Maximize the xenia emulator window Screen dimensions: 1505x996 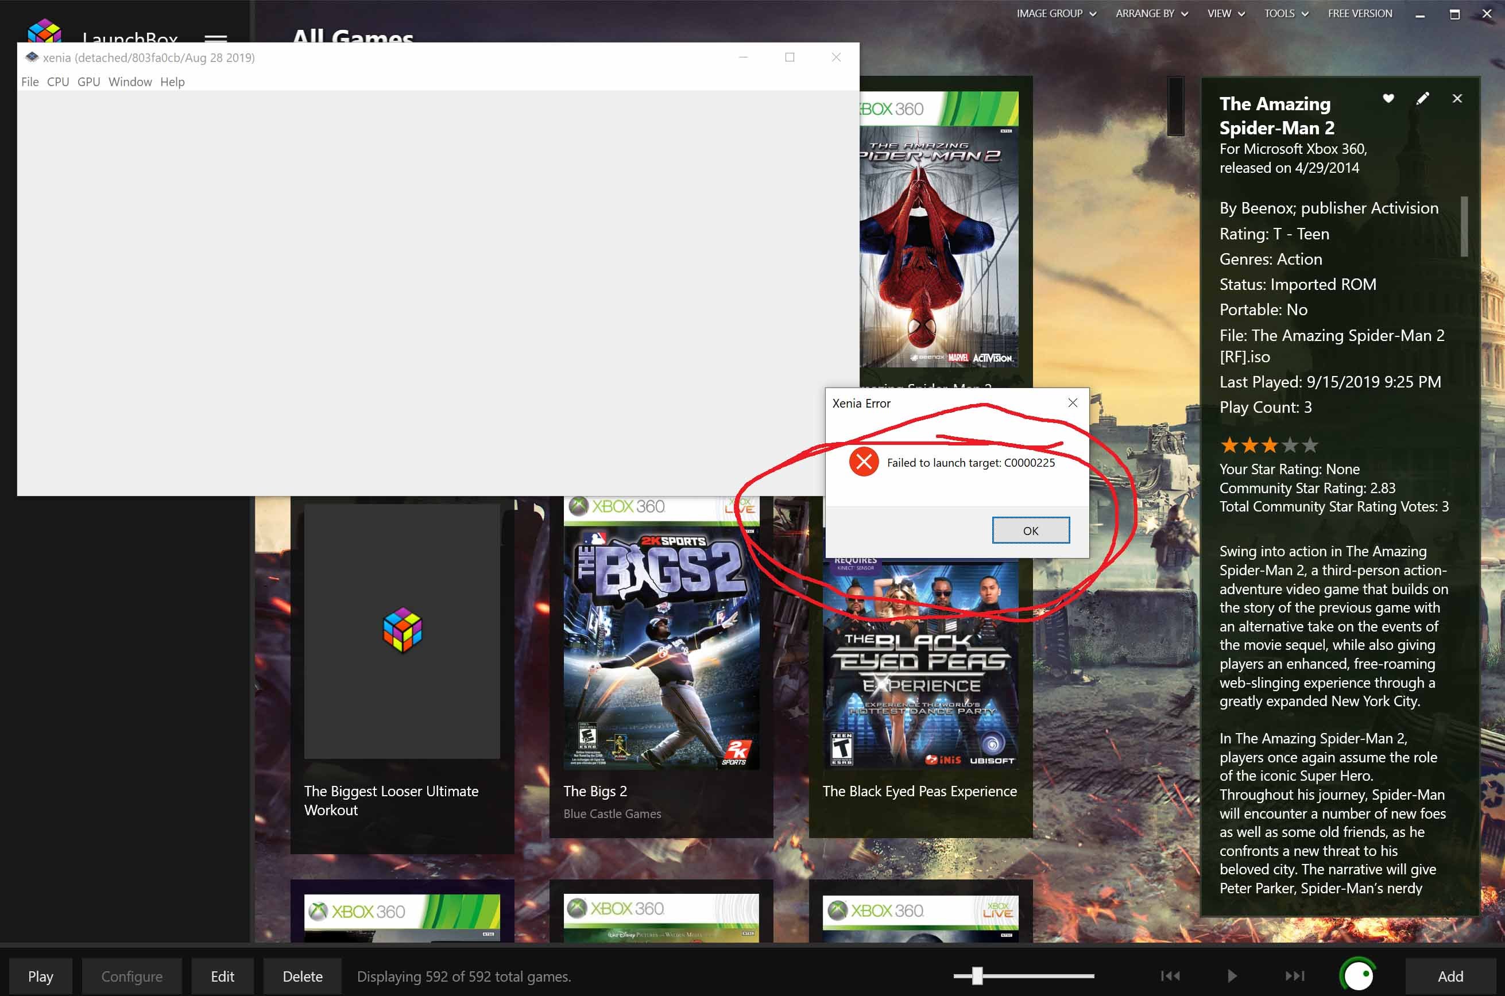pos(789,57)
